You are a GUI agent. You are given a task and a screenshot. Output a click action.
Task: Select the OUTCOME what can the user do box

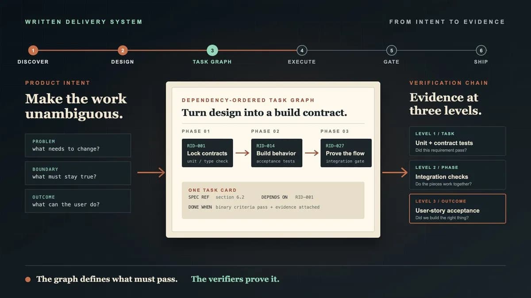pyautogui.click(x=78, y=201)
